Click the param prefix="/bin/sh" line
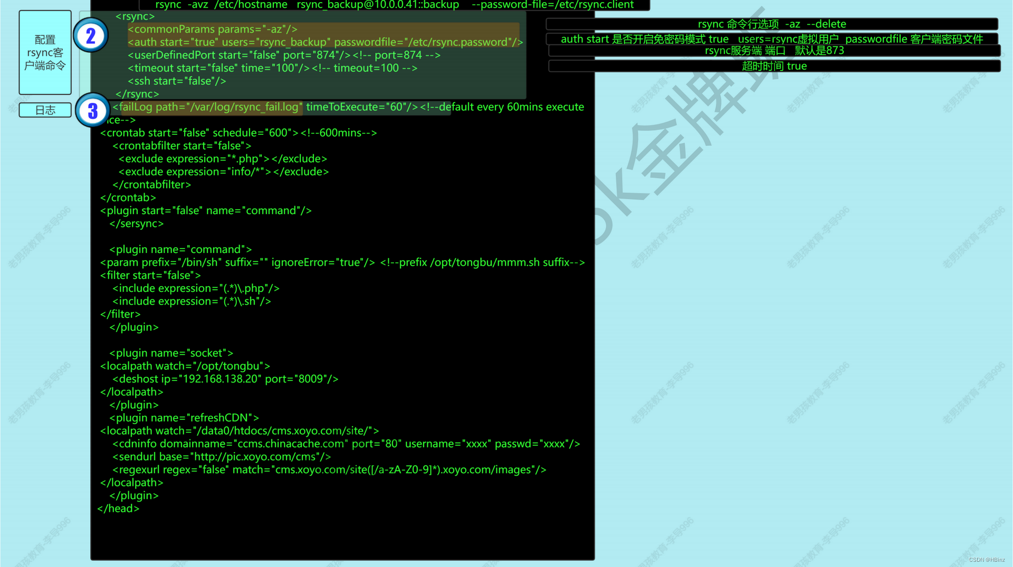This screenshot has width=1013, height=567. 342,262
